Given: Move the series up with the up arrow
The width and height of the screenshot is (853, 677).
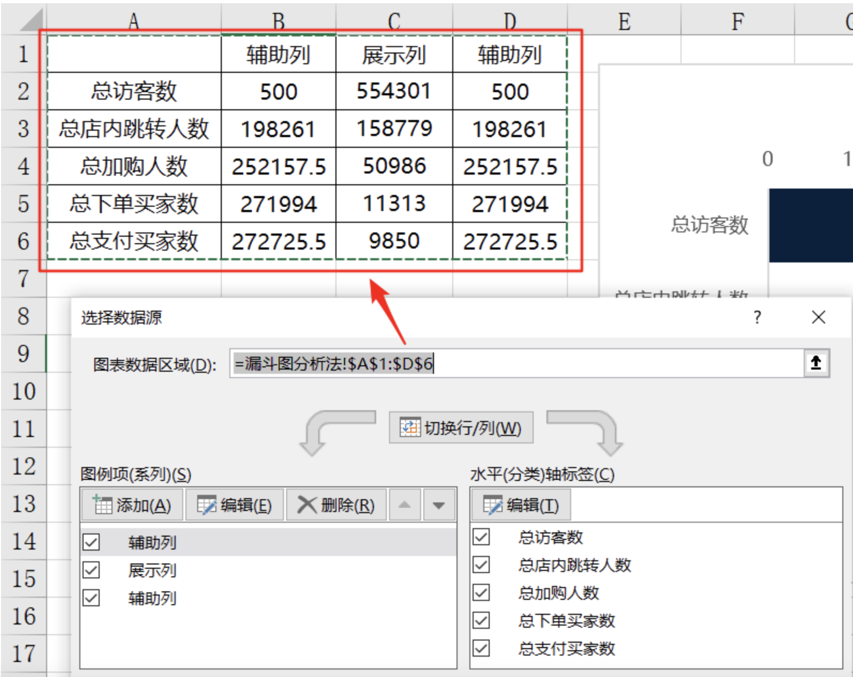Looking at the screenshot, I should (405, 505).
